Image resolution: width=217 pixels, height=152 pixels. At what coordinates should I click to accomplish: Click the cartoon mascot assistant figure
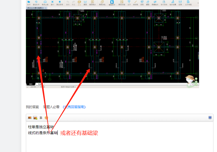[191, 81]
